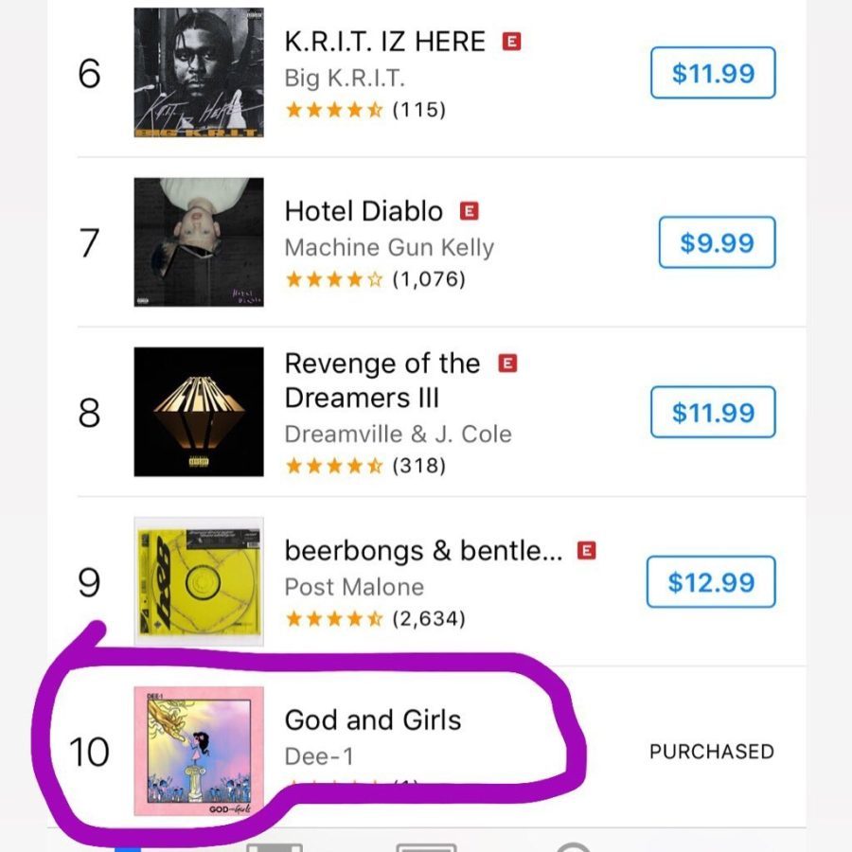Tap the PURCHASED label for God and Girls

point(712,752)
